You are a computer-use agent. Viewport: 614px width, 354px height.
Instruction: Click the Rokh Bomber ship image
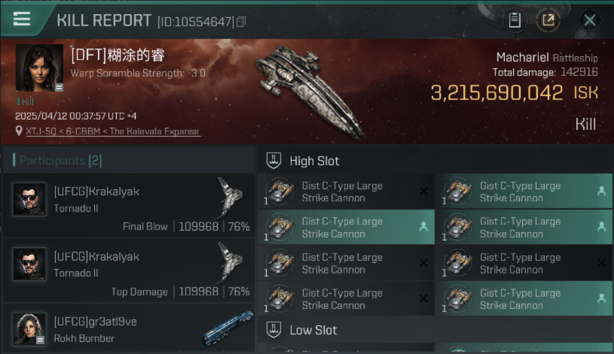227,329
